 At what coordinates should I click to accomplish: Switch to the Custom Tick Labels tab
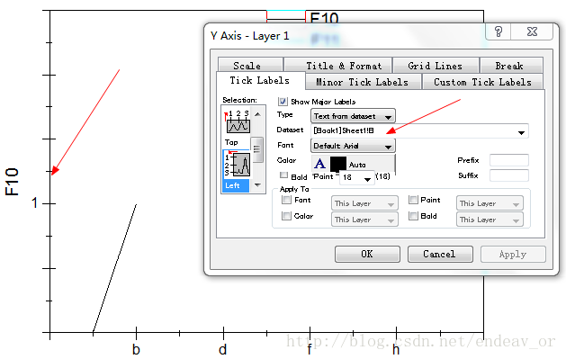(x=482, y=82)
